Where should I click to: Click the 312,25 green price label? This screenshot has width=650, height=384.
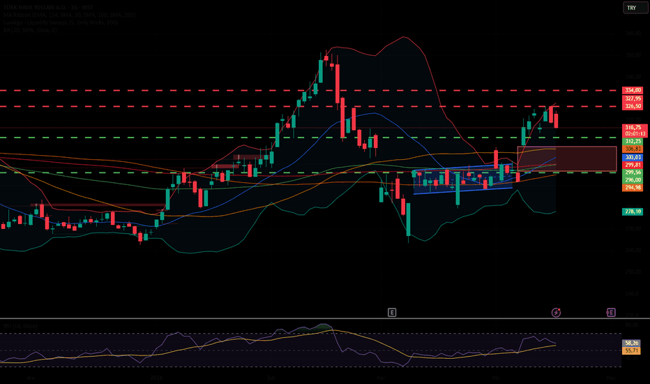pos(633,141)
